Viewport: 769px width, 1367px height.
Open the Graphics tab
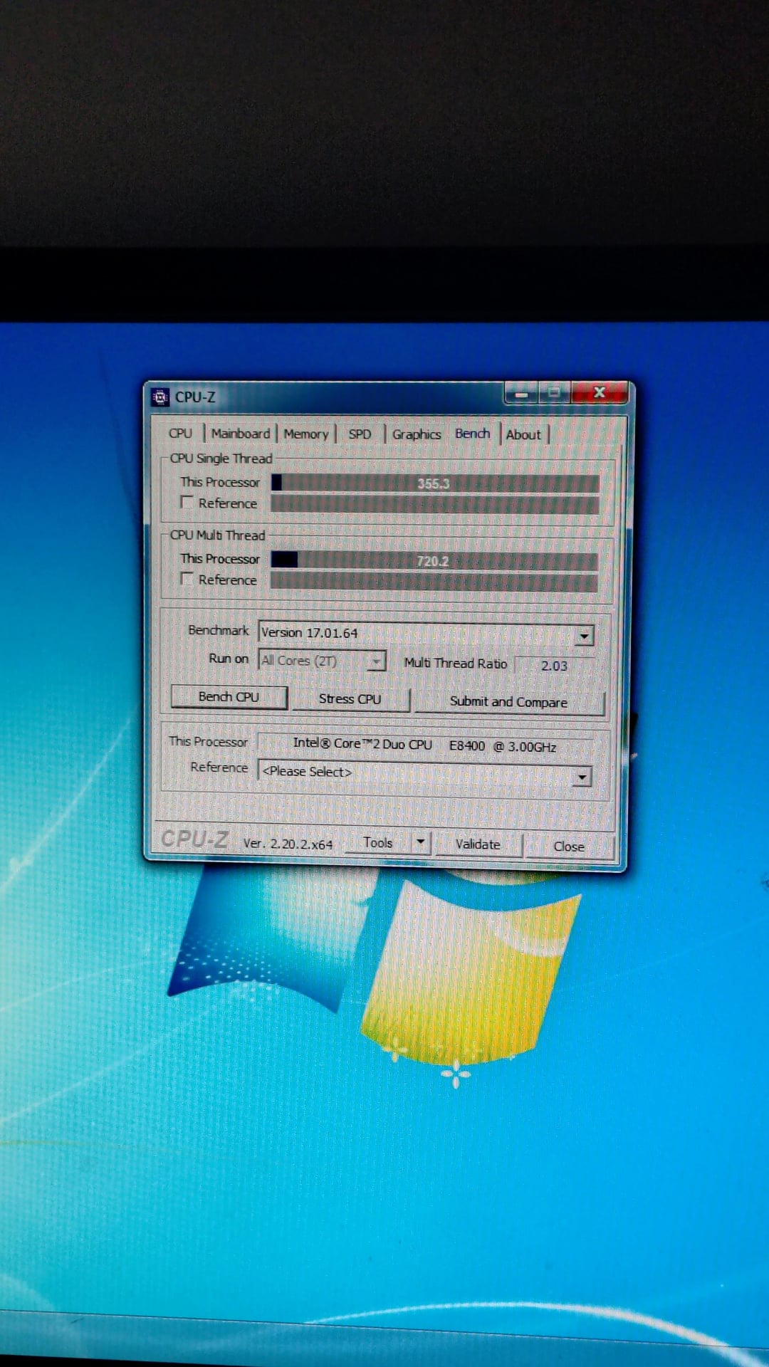coord(417,434)
